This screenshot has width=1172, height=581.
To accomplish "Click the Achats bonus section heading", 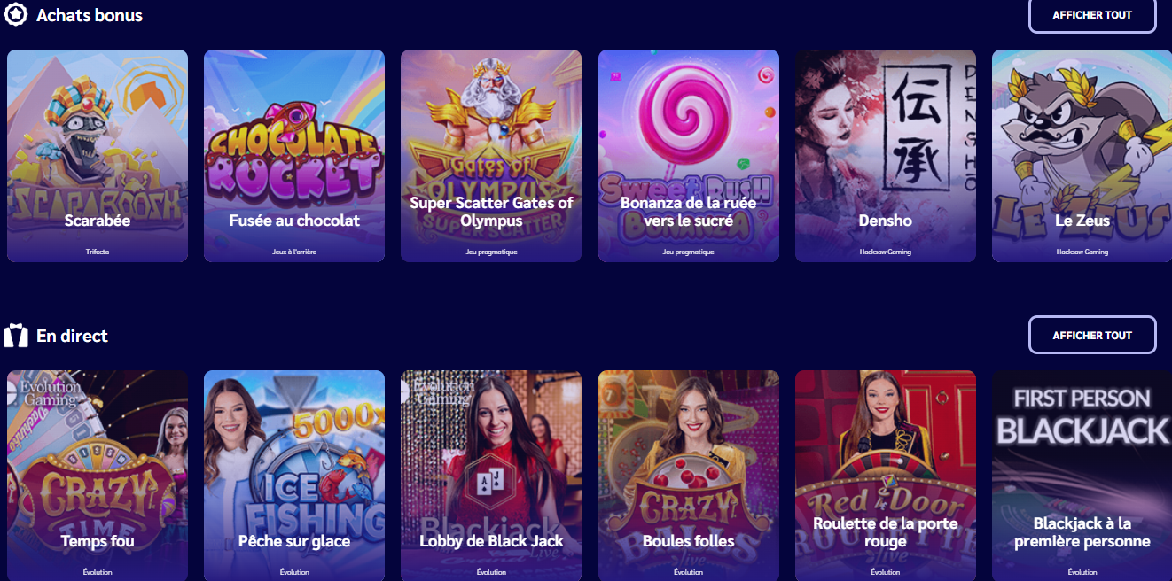I will [90, 15].
